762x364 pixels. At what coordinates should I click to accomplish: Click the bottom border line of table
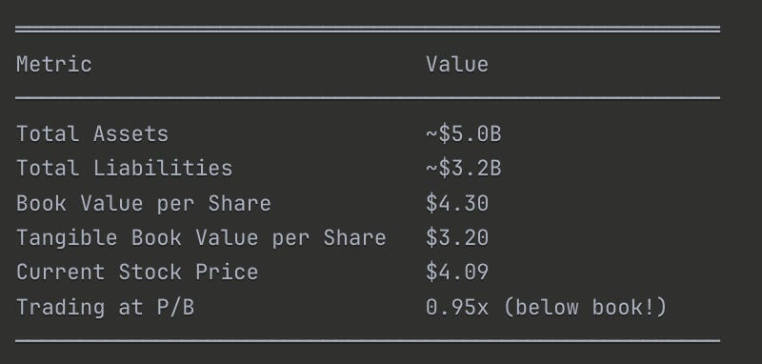(368, 341)
